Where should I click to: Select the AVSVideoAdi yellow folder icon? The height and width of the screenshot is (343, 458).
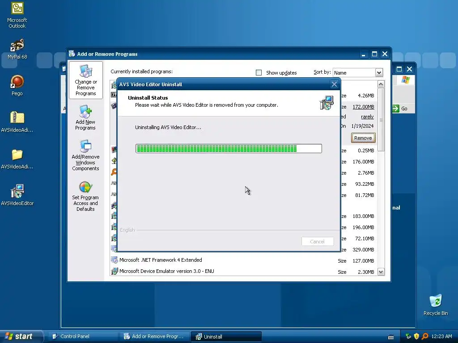(17, 159)
